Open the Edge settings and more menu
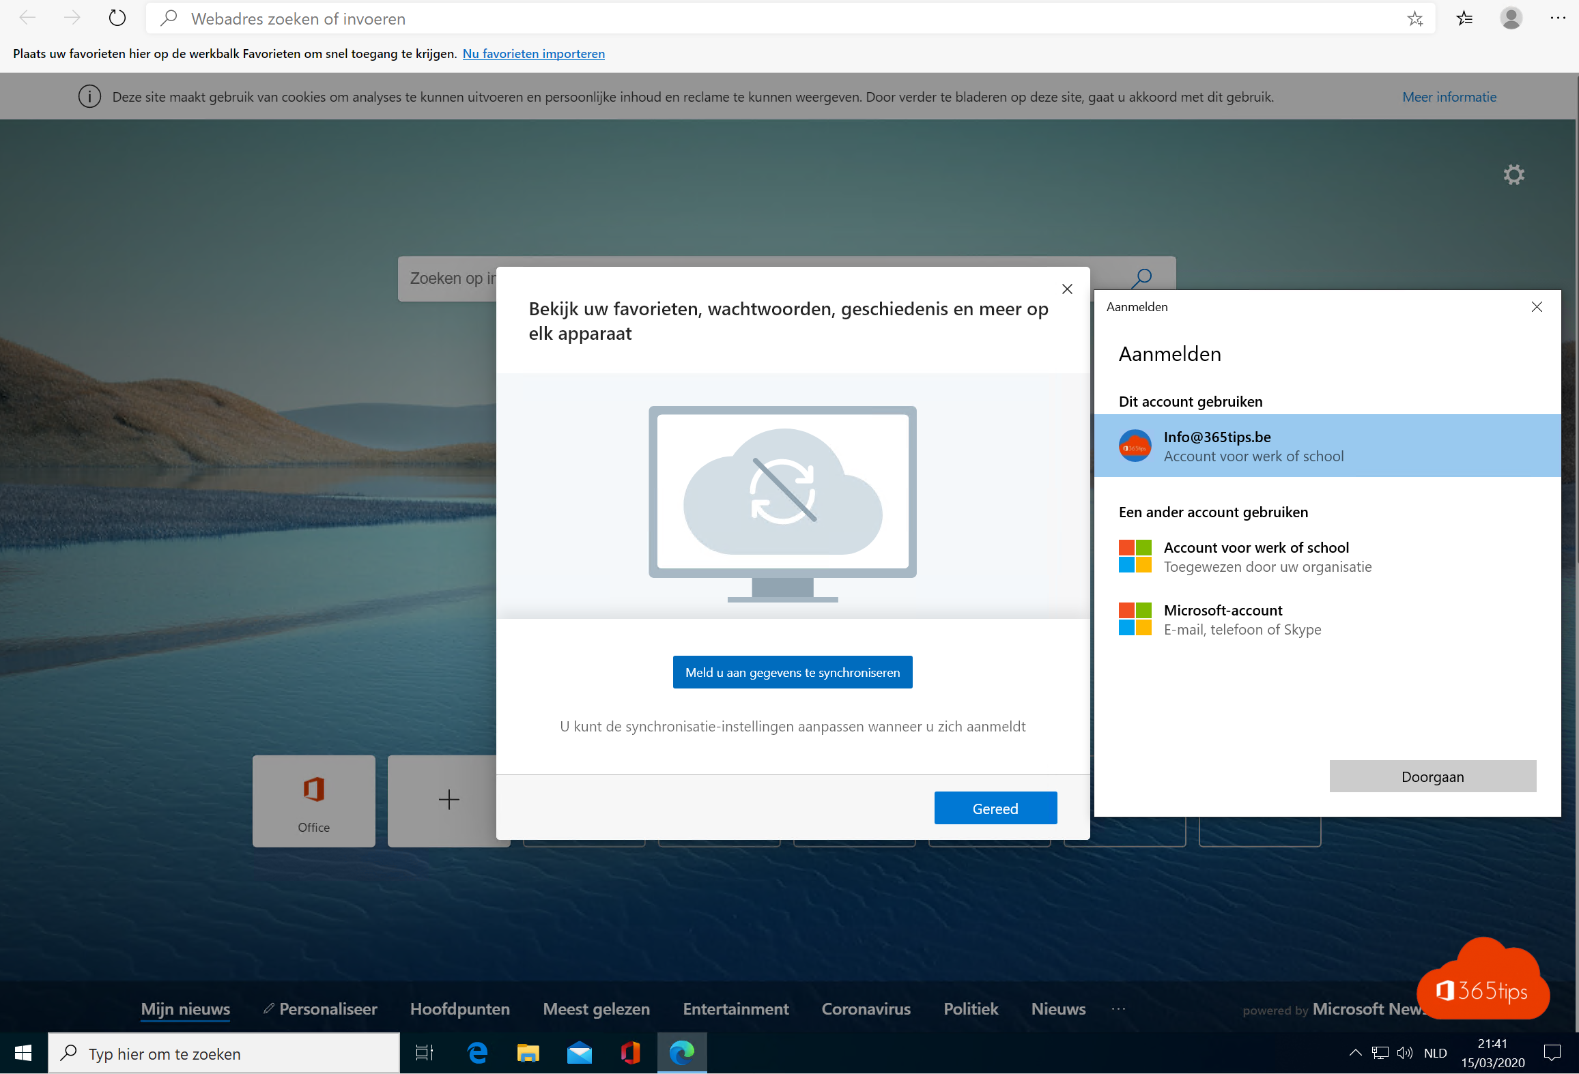1579x1074 pixels. tap(1558, 18)
